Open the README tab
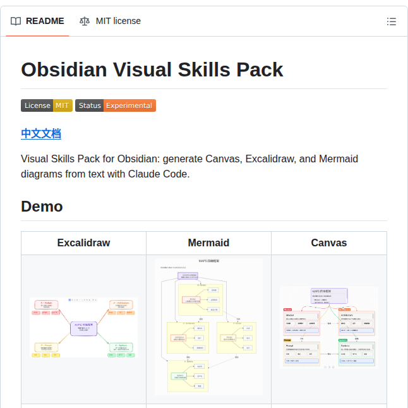Screen dimensions: 408x408 pyautogui.click(x=37, y=21)
